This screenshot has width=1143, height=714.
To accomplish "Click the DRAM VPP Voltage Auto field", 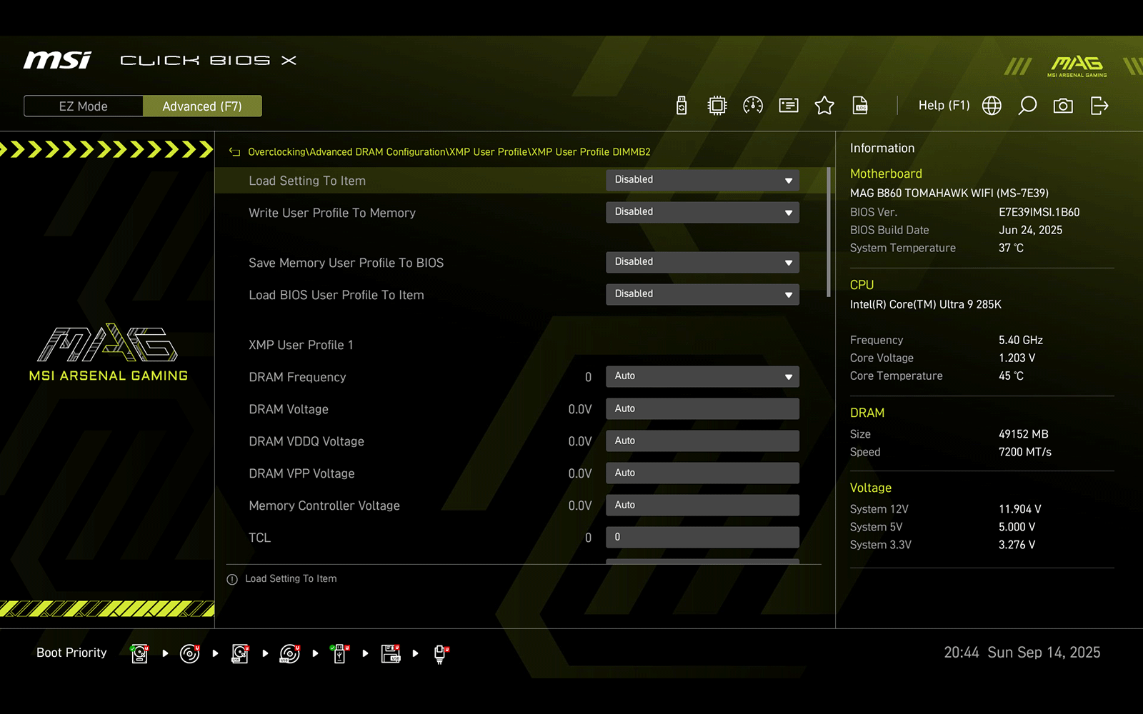I will [702, 473].
